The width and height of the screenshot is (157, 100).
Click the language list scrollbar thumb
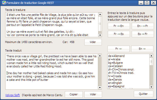(x=151, y=61)
